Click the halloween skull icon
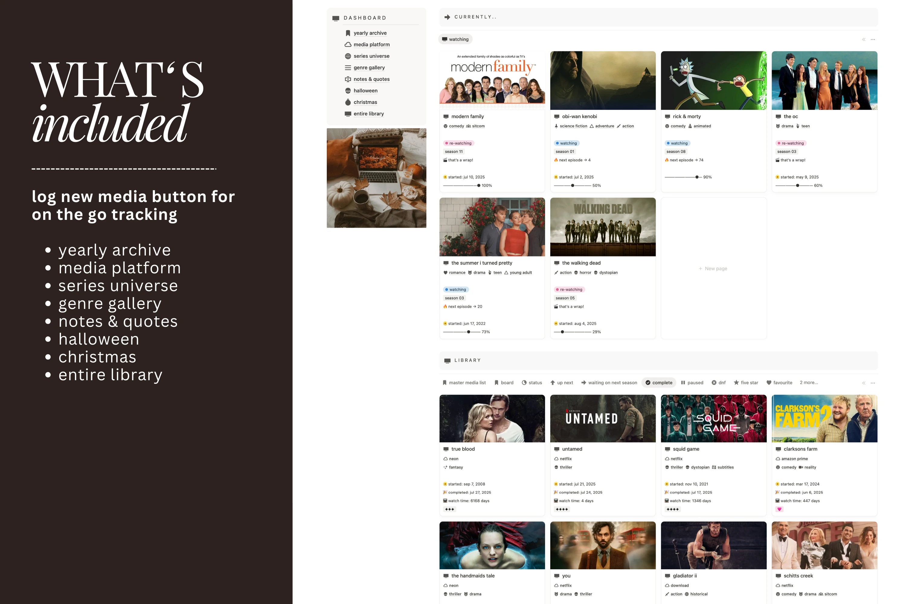 [348, 91]
